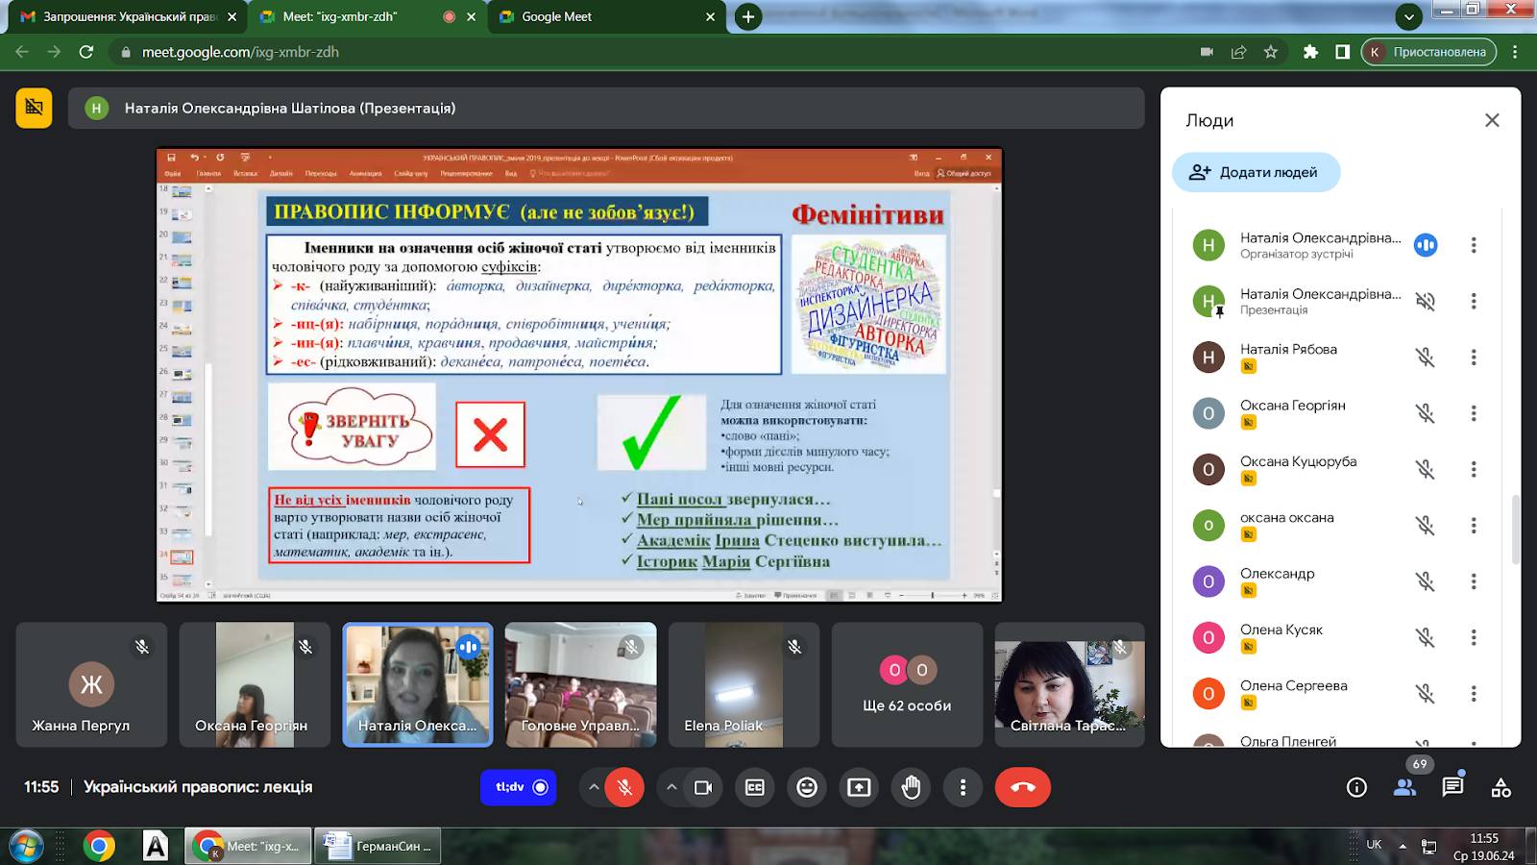Switch to the Google Meet browser tab

coord(605,16)
